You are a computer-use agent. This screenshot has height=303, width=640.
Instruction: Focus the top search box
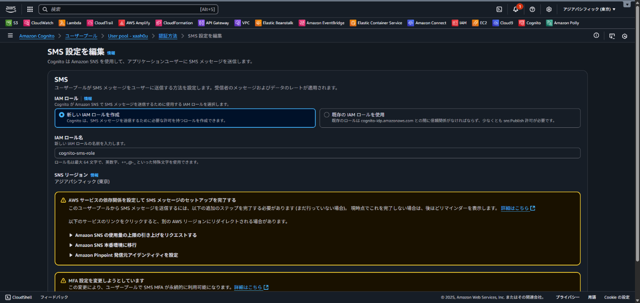[x=128, y=9]
